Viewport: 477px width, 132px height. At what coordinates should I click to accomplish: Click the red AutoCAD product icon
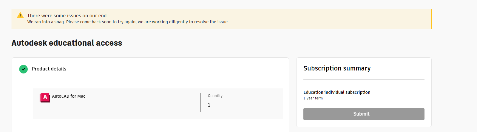coord(45,97)
